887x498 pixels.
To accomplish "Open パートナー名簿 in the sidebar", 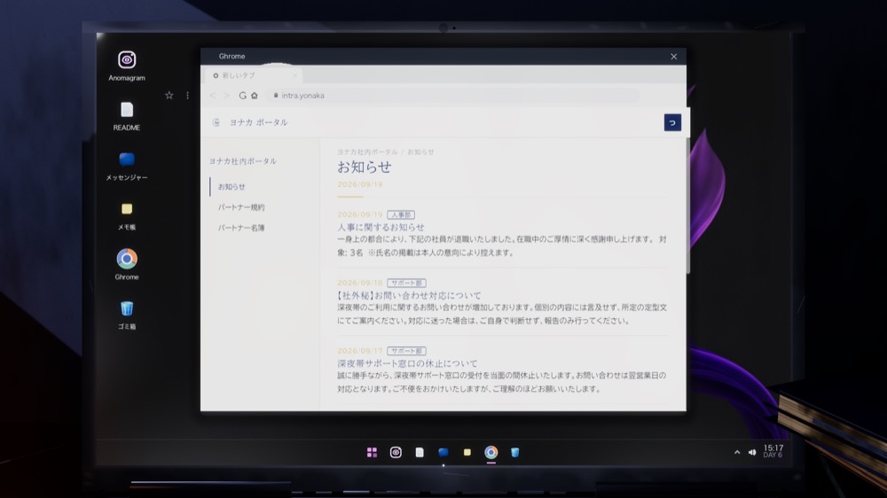I will pos(241,228).
